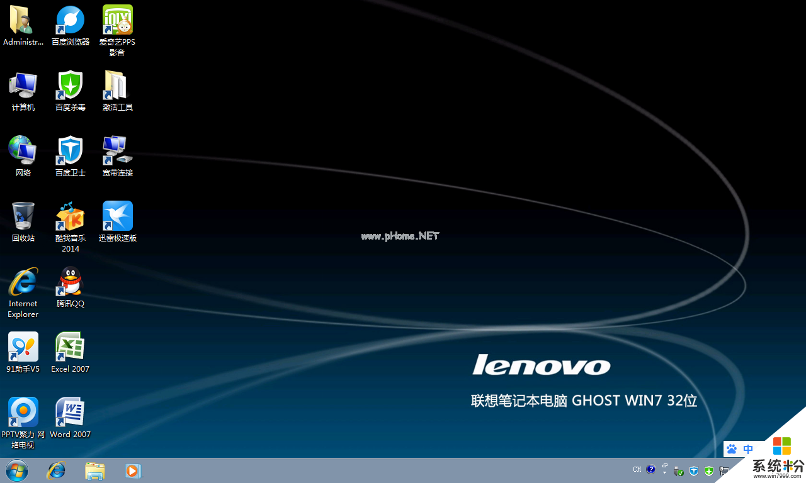This screenshot has width=806, height=483.
Task: Toggle the 中 Chinese input mode
Action: [748, 449]
